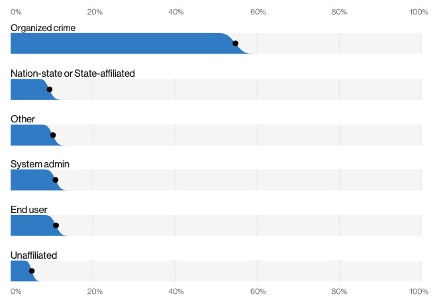Click the Other category label
The image size is (439, 307).
22,118
